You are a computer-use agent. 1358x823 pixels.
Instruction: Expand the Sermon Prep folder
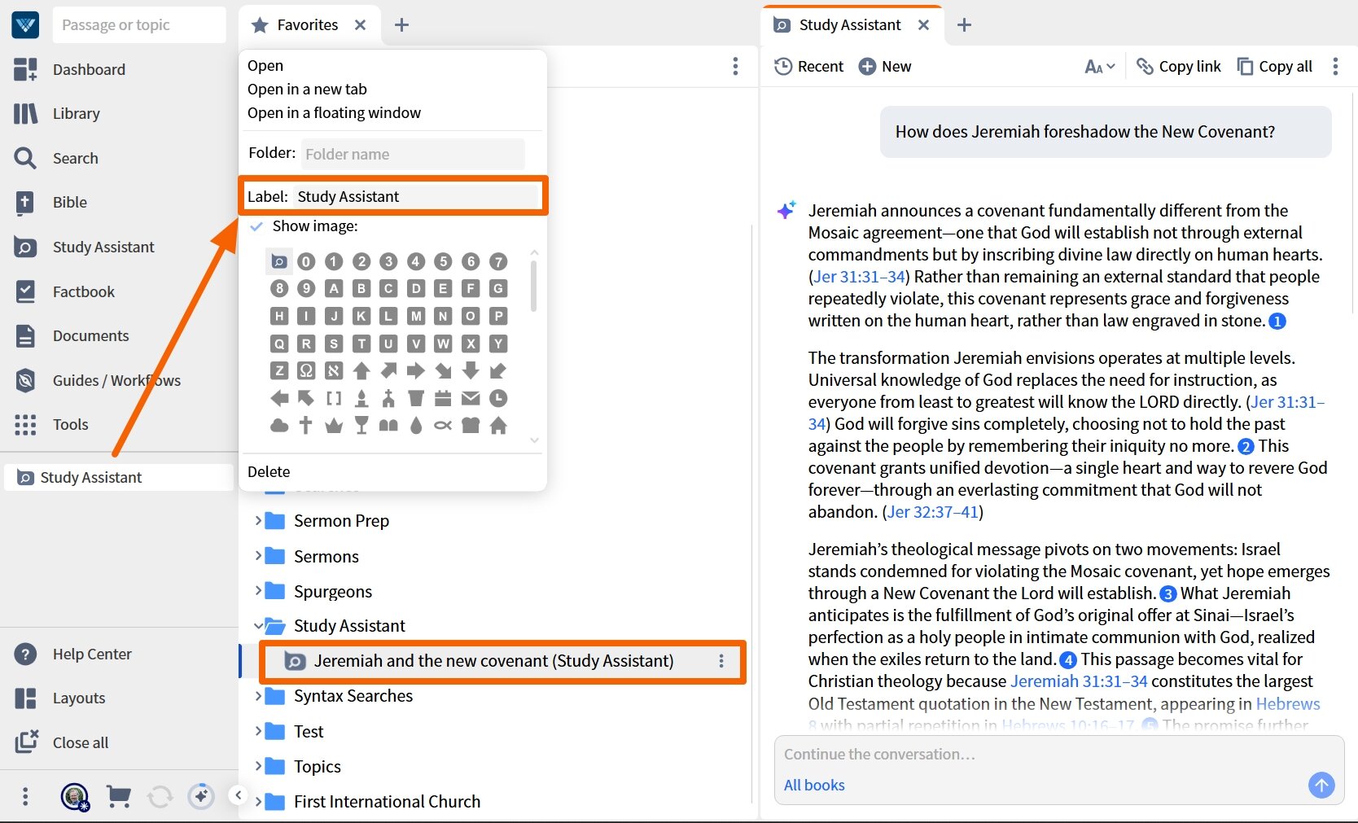click(x=258, y=519)
